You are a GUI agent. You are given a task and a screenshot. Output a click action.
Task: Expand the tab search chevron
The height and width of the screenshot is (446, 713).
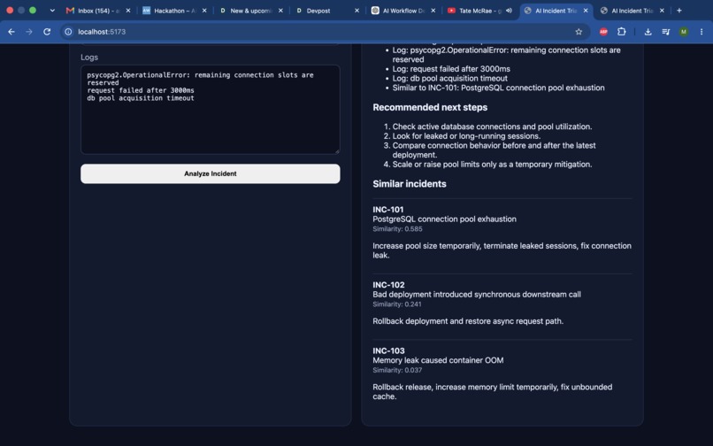tap(52, 11)
